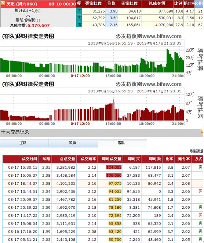Open the 客队 tab

(122, 143)
